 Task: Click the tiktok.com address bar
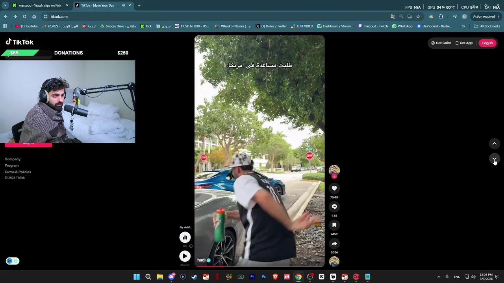tap(217, 17)
